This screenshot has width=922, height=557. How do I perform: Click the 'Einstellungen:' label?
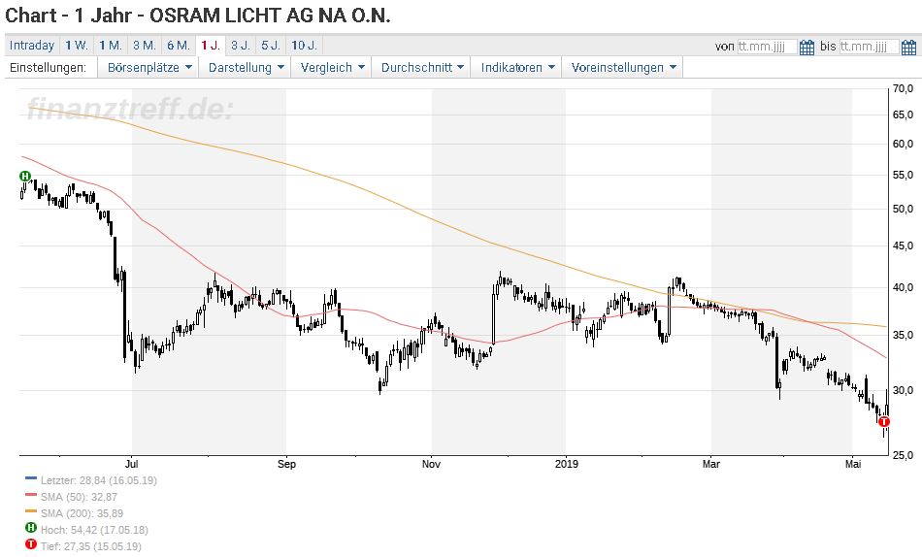click(x=48, y=68)
